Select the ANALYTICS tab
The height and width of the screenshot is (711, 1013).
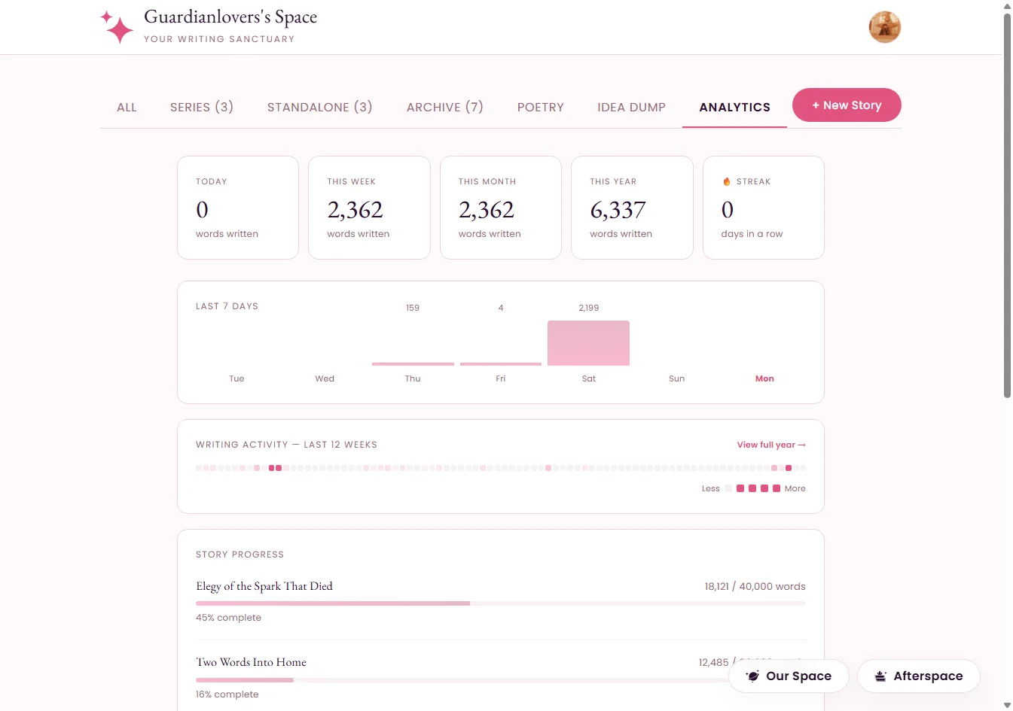click(735, 107)
